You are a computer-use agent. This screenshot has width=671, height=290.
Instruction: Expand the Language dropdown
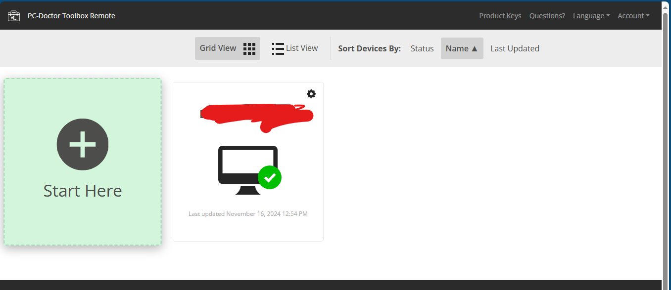(591, 16)
